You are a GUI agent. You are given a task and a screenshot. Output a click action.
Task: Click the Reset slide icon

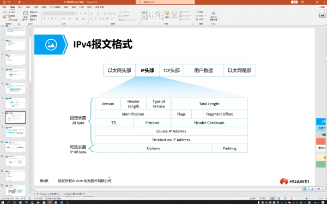pos(31,16)
